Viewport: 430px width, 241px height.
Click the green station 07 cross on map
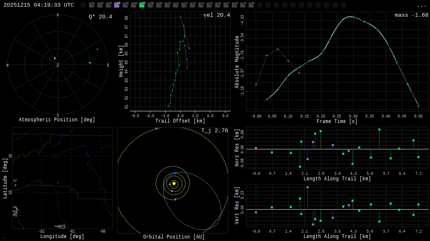(x=16, y=185)
